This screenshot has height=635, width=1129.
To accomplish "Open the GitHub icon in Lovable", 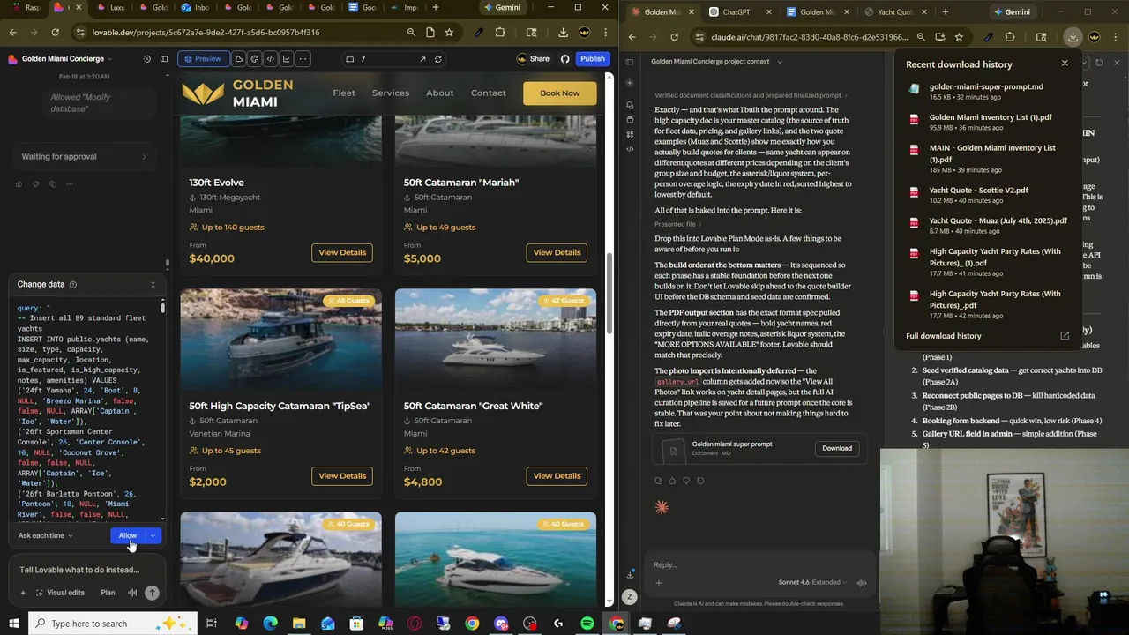I will [565, 59].
